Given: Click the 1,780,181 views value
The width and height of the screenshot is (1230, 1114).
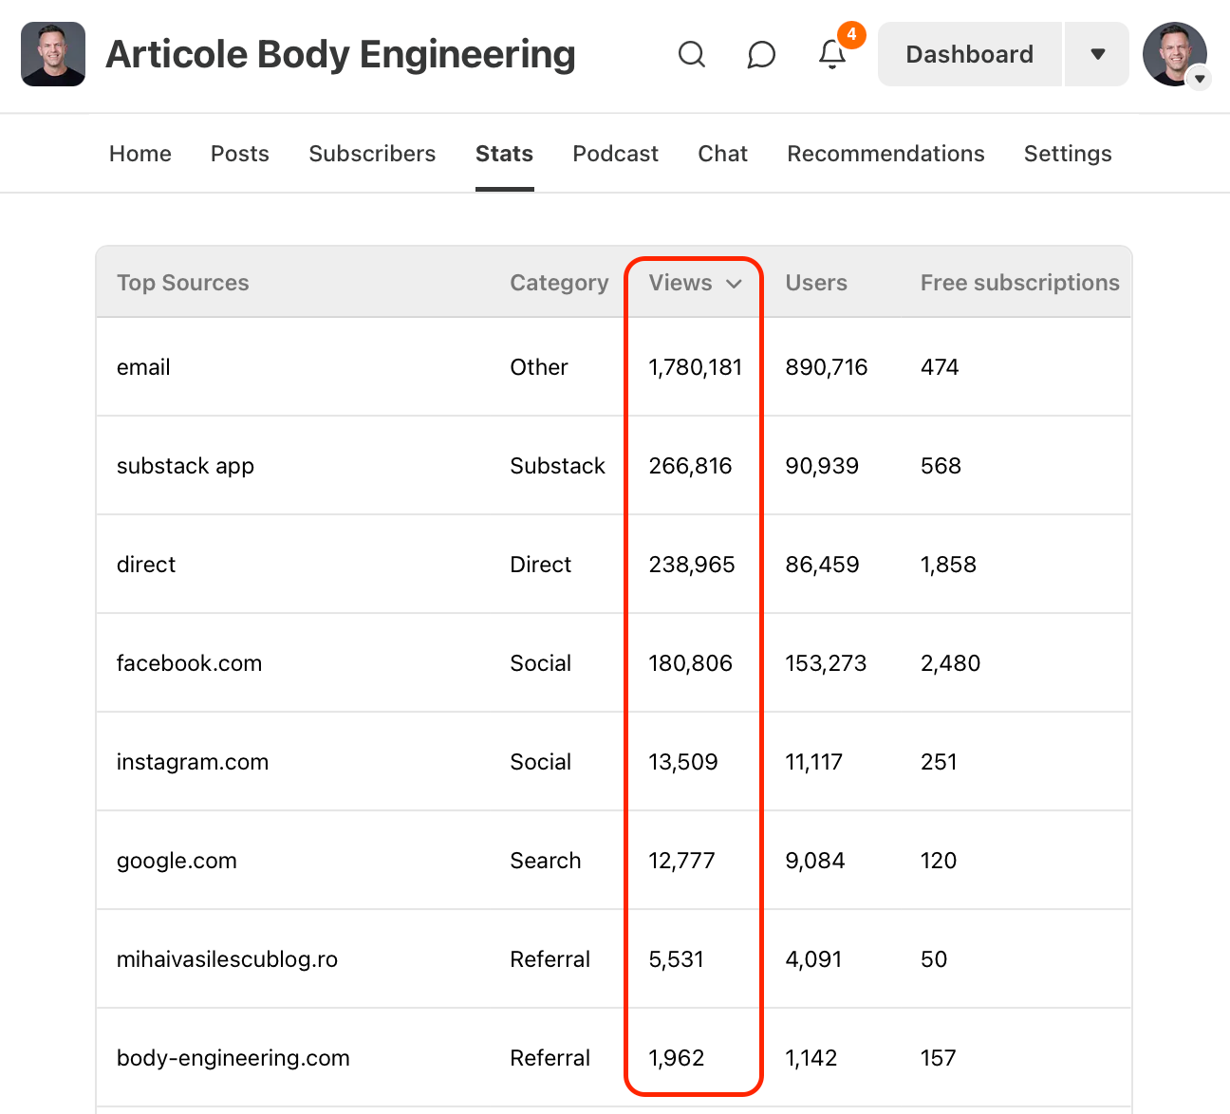Looking at the screenshot, I should 696,367.
